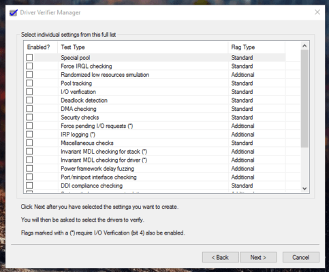Image resolution: width=329 pixels, height=272 pixels.
Task: Tick DDI compliance checking checkbox
Action: pos(29,186)
